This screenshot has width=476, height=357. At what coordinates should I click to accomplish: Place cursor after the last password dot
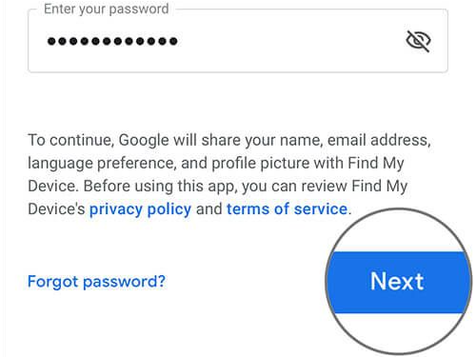click(x=180, y=41)
